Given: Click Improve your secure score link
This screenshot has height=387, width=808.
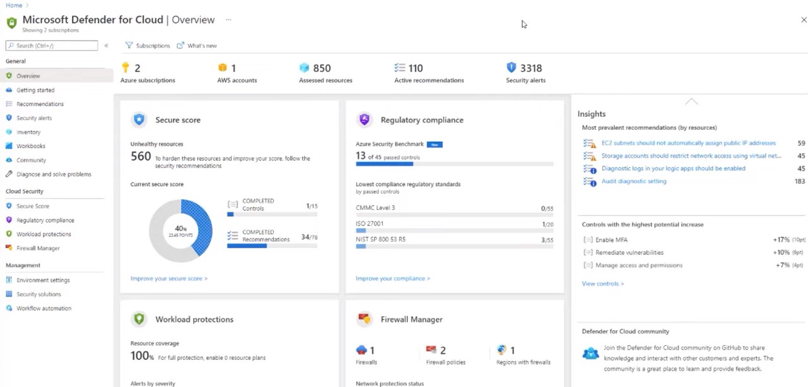Looking at the screenshot, I should coord(169,278).
